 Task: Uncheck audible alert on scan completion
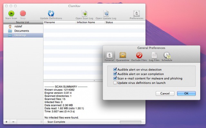pos(115,74)
